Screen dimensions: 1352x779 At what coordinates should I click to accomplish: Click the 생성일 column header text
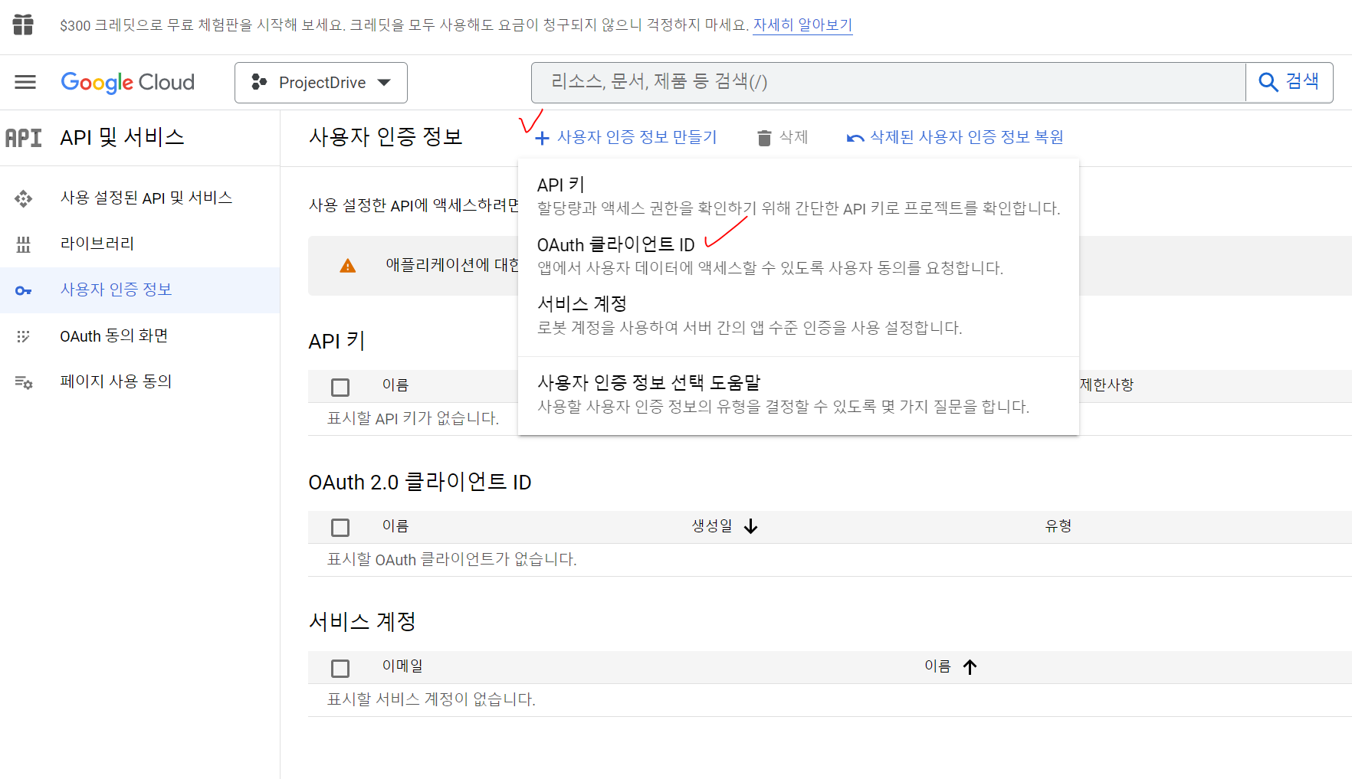[x=712, y=526]
